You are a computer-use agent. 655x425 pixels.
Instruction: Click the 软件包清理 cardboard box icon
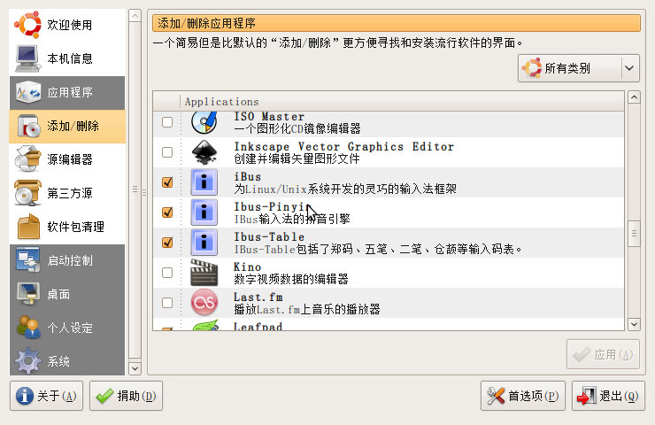[28, 227]
